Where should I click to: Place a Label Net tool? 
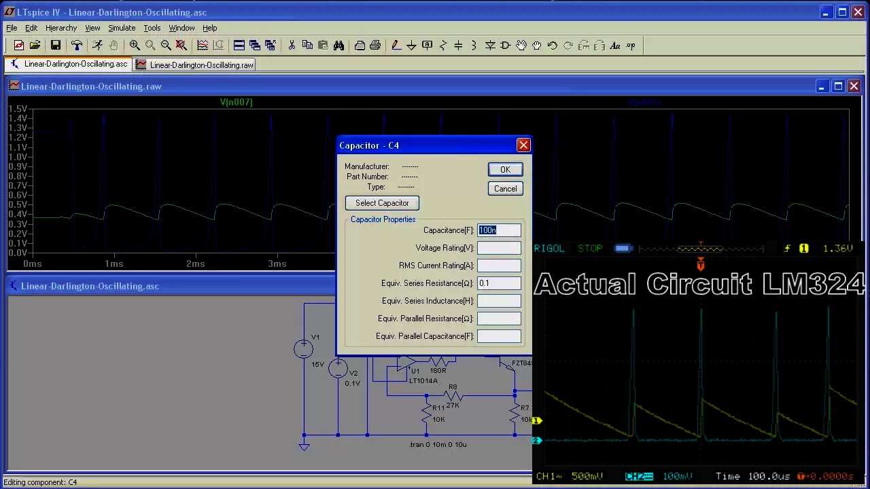pyautogui.click(x=427, y=46)
